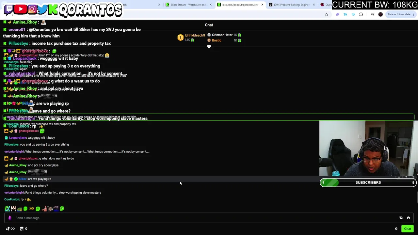Close the Sliker Stream tab
The image size is (418, 235).
point(211,5)
